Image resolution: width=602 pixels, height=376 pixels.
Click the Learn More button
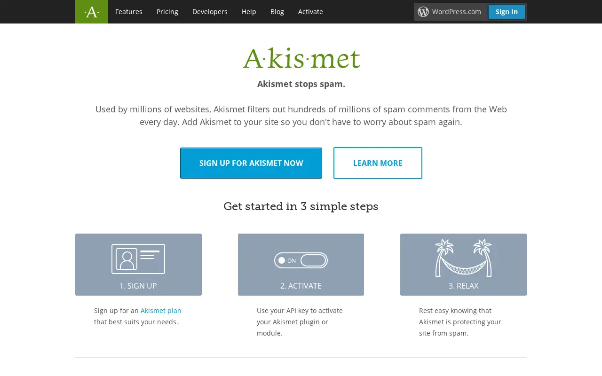(x=378, y=163)
